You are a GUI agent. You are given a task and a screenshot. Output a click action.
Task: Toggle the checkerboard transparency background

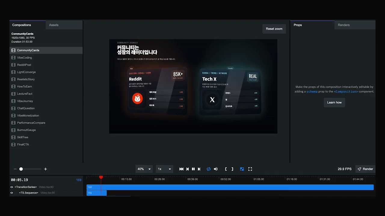[x=242, y=169]
